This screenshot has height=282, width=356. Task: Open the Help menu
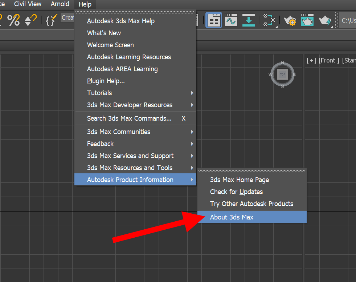click(x=85, y=4)
